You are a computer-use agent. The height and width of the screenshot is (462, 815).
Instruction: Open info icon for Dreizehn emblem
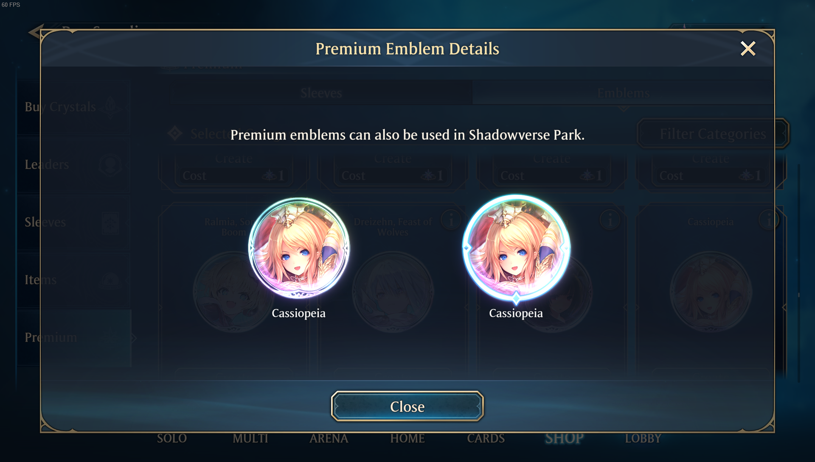[x=451, y=220]
